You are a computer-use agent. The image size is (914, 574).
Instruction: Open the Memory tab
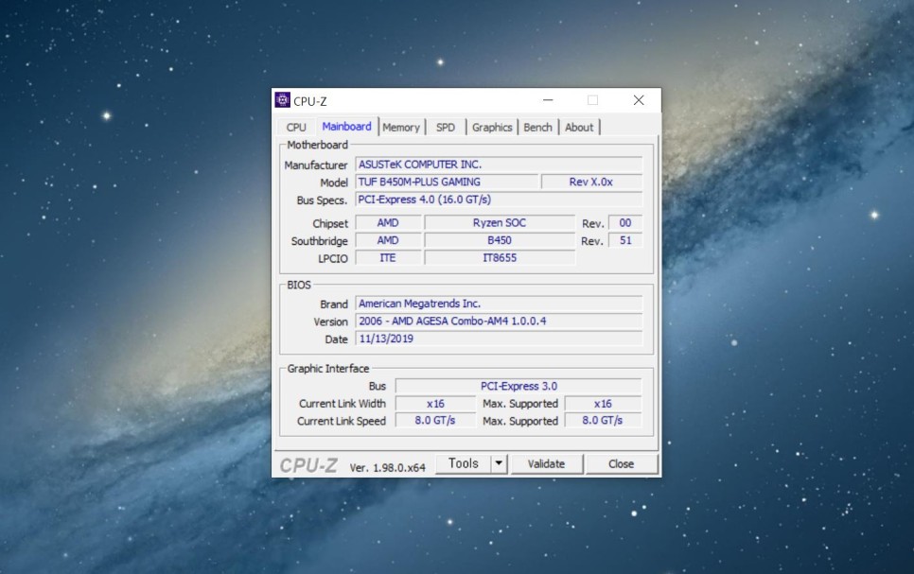point(401,127)
